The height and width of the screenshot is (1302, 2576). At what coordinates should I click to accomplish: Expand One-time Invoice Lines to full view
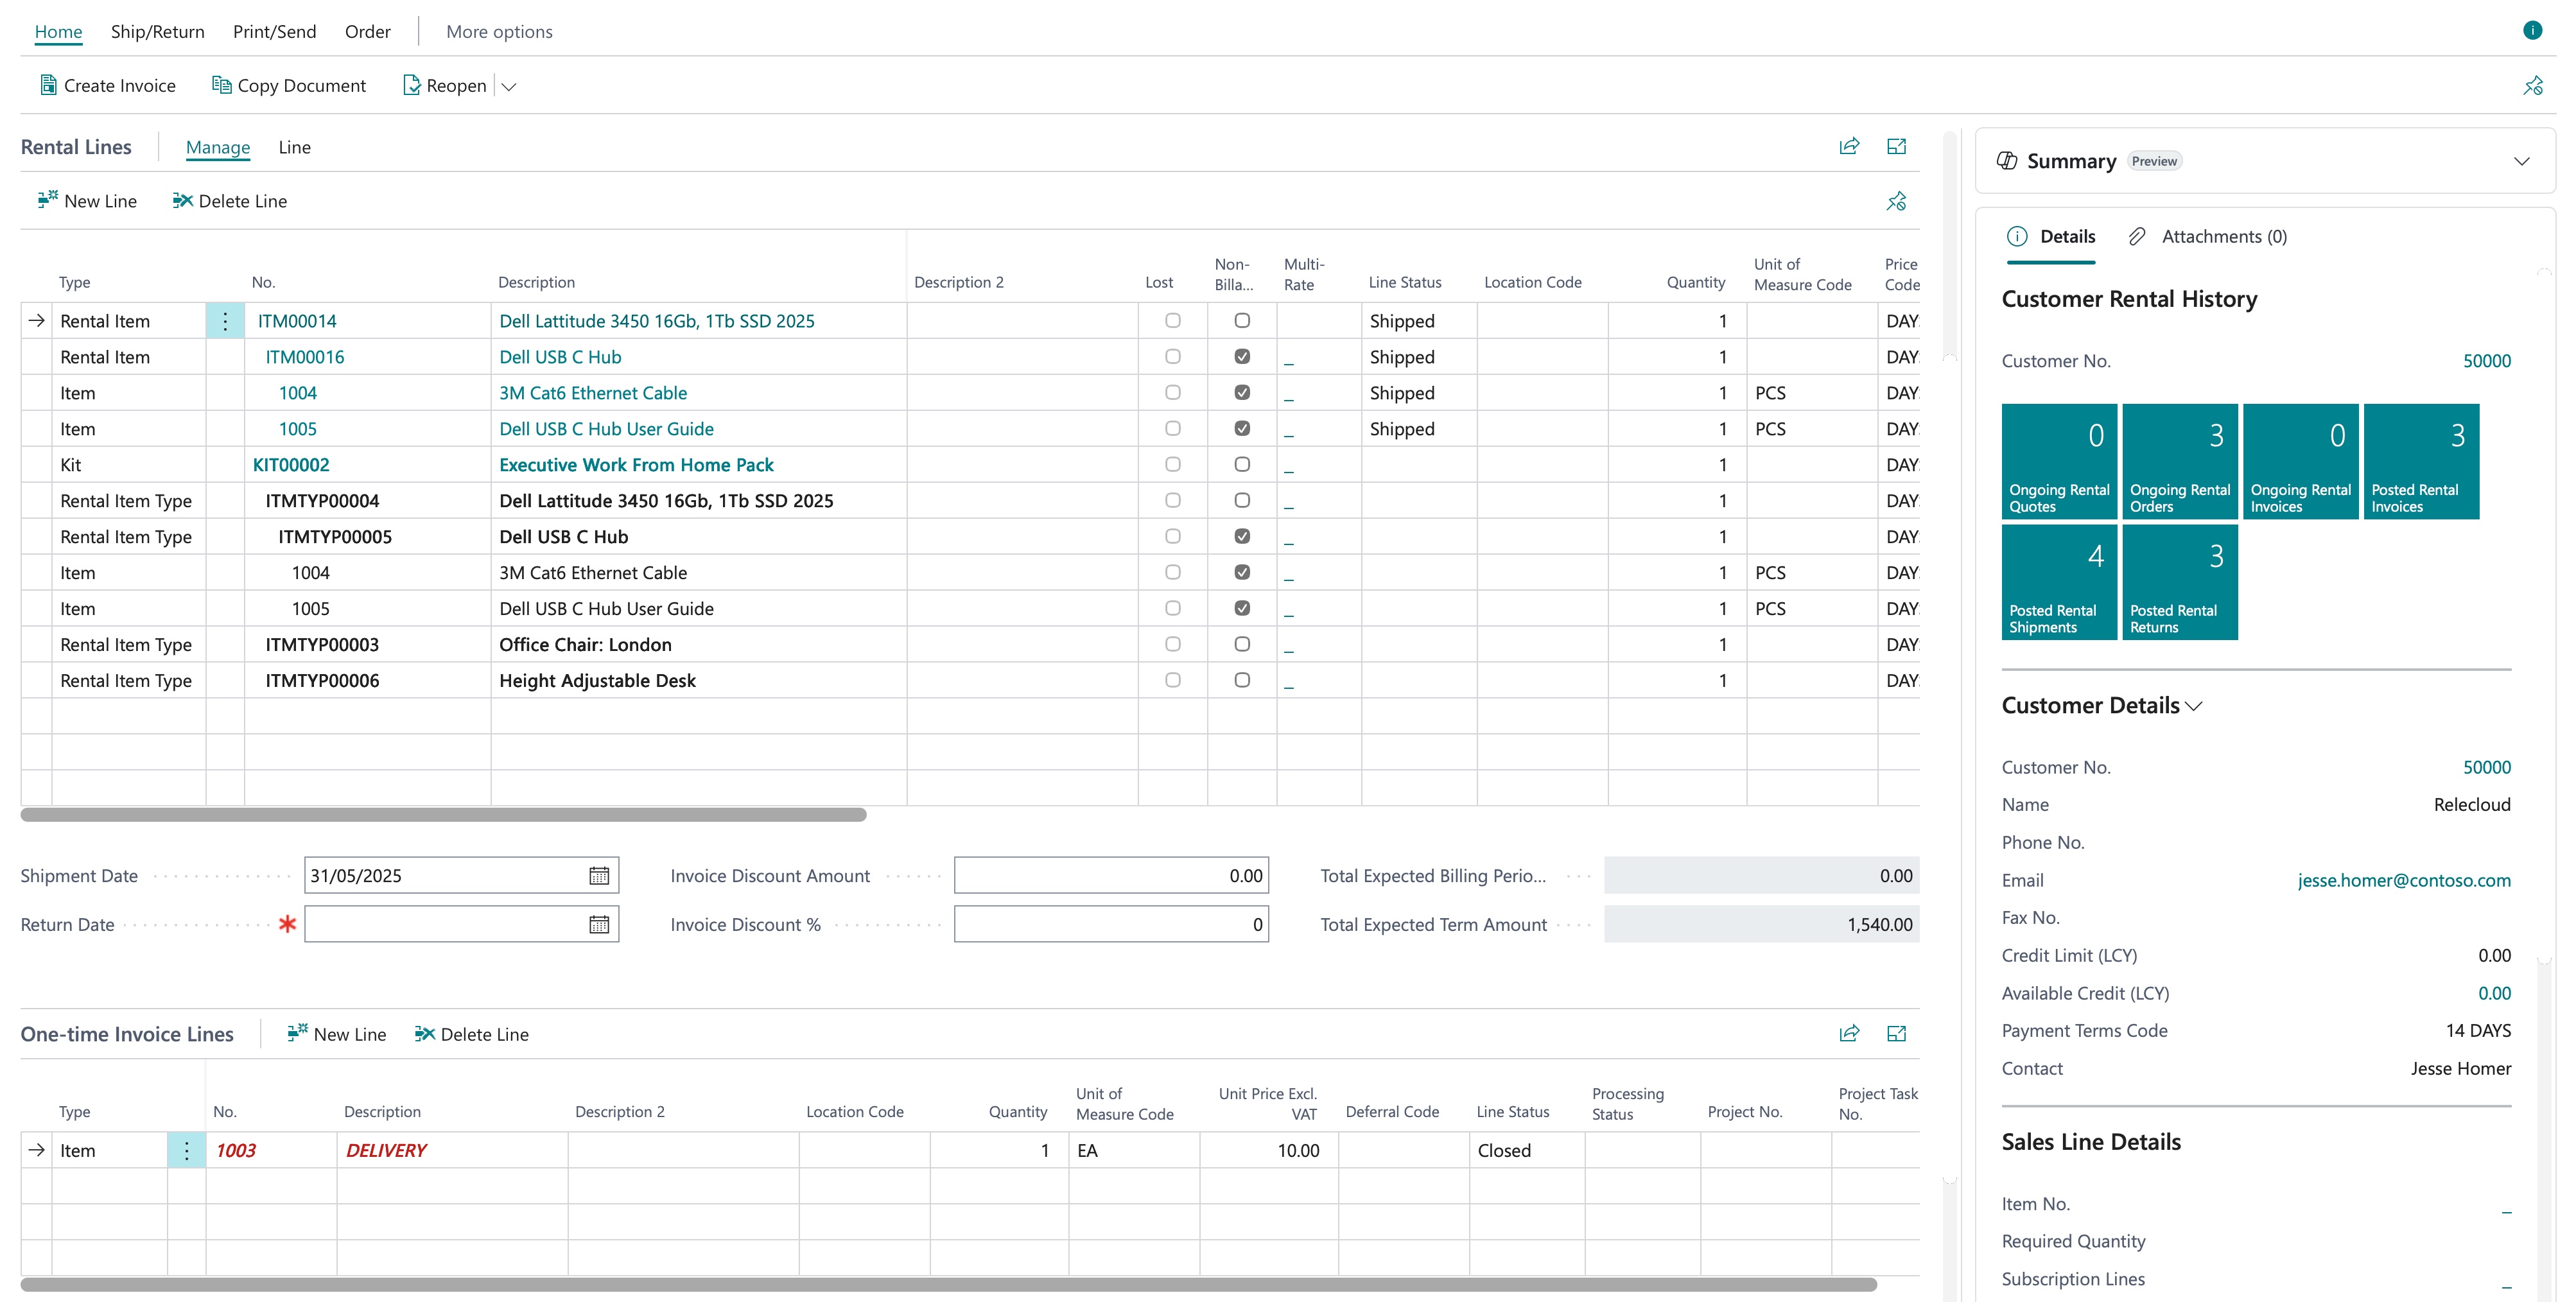(x=1896, y=1033)
